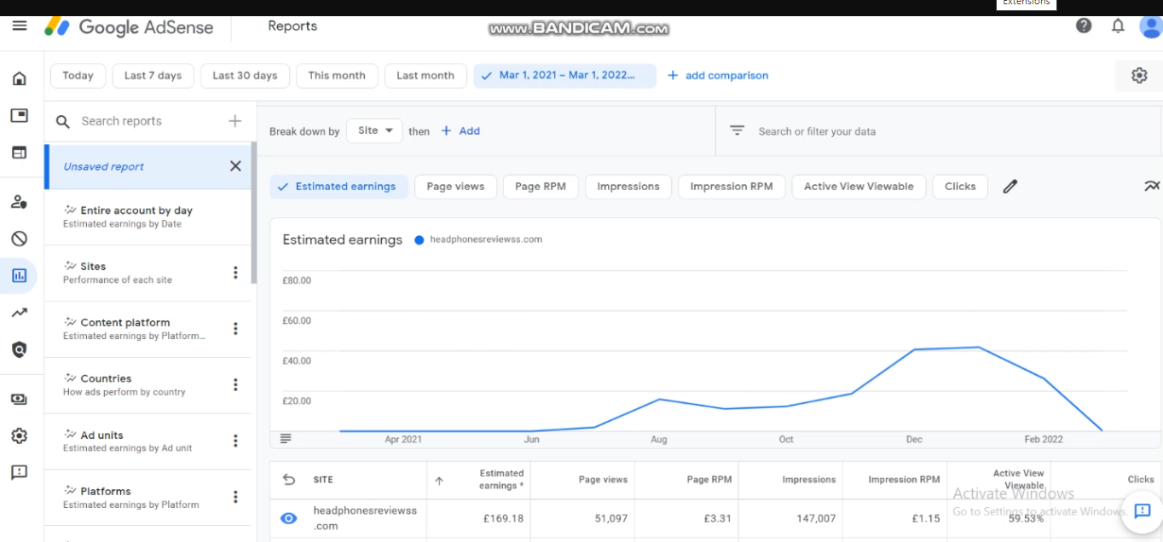Open more options for the Sites report
Image resolution: width=1163 pixels, height=542 pixels.
coord(235,273)
